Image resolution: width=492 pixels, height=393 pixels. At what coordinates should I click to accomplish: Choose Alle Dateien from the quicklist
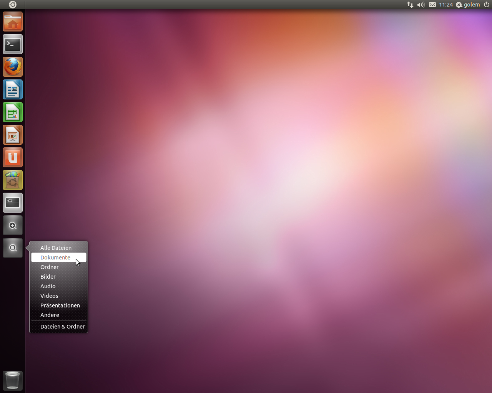(56, 248)
